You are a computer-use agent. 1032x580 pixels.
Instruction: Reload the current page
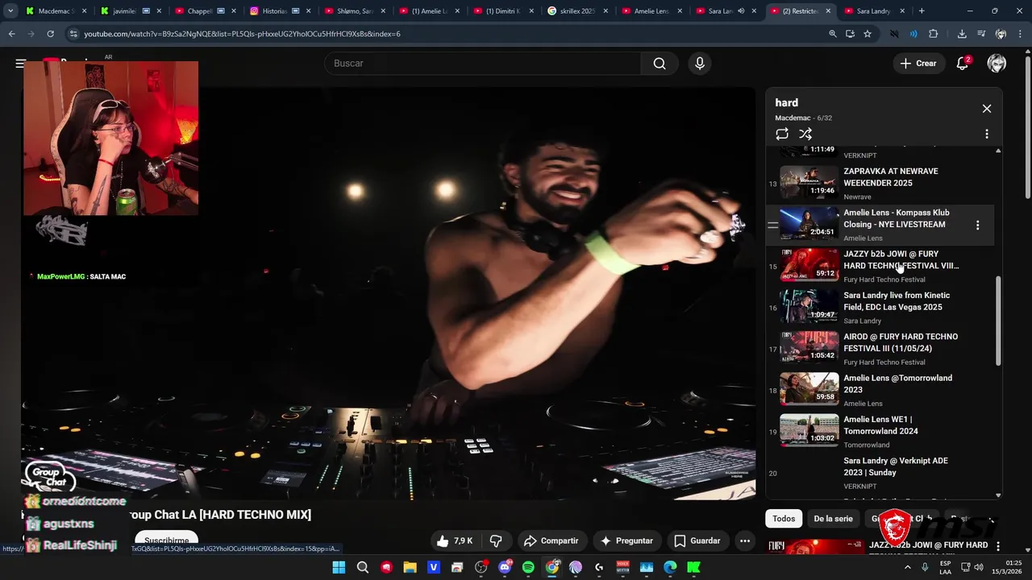tap(50, 34)
